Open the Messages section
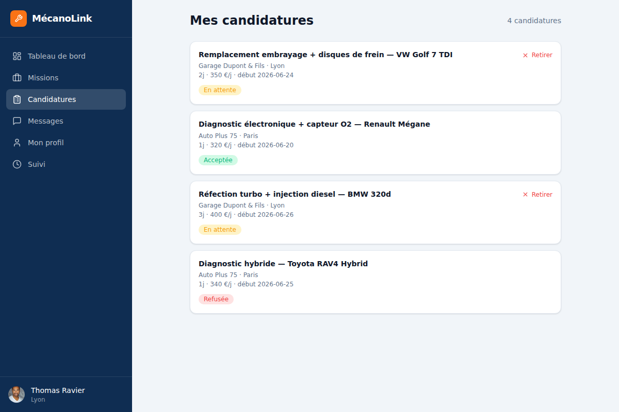The height and width of the screenshot is (412, 619). tap(66, 121)
